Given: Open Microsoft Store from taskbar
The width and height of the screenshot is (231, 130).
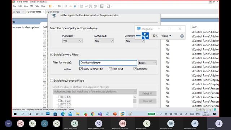Looking at the screenshot, I should tap(55, 114).
